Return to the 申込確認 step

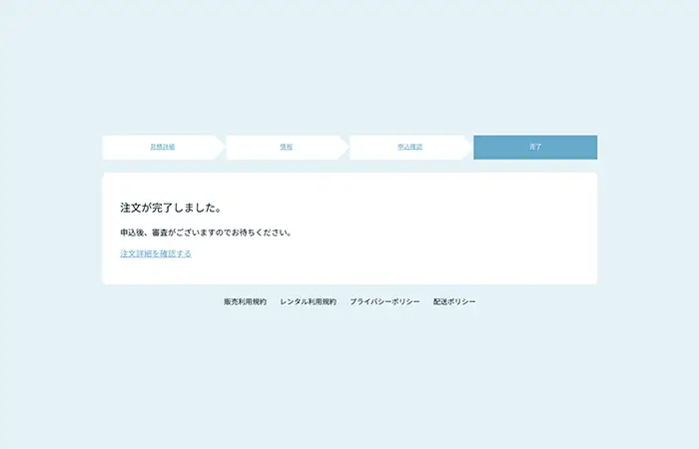(x=410, y=147)
